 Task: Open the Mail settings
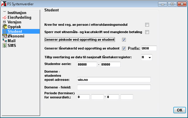pos(11,41)
